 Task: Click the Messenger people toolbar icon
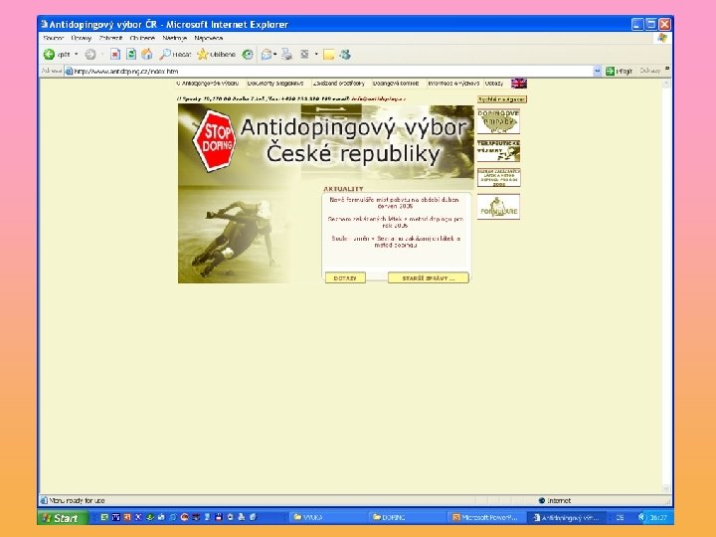pos(345,55)
